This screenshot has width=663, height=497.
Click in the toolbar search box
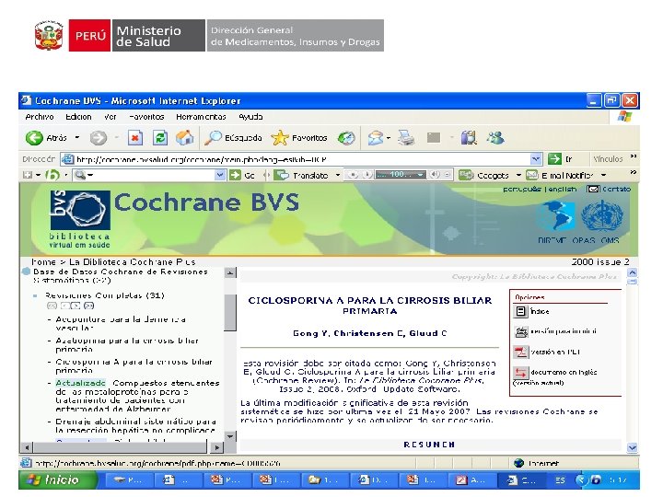coord(150,175)
